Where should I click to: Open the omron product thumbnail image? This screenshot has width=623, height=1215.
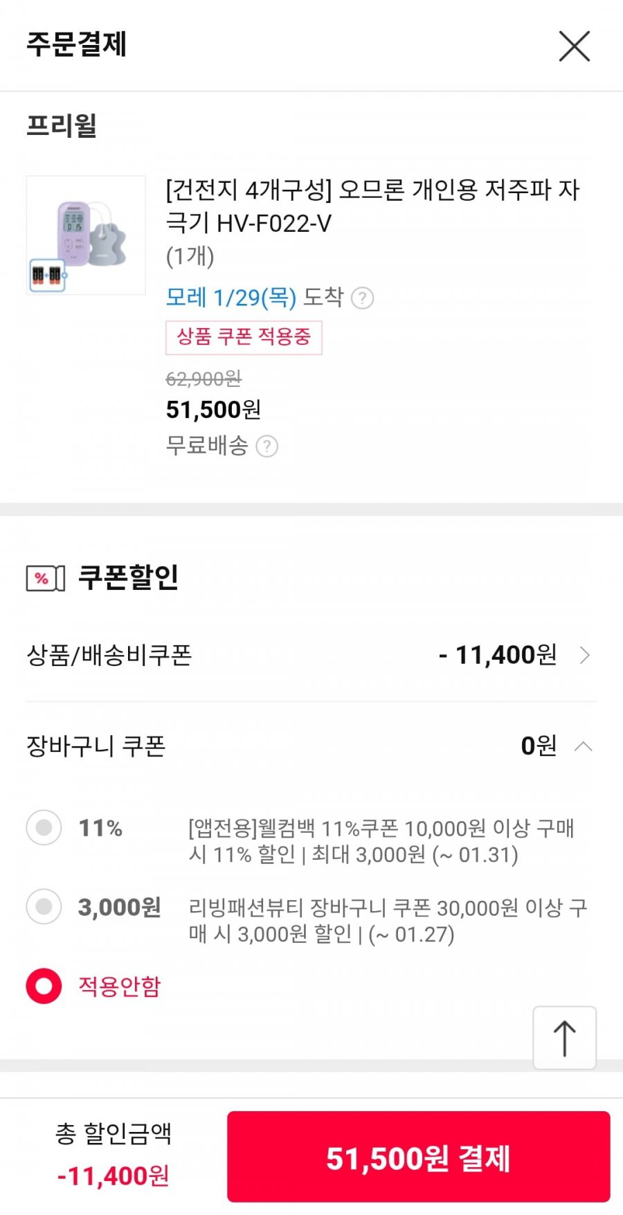[x=86, y=235]
